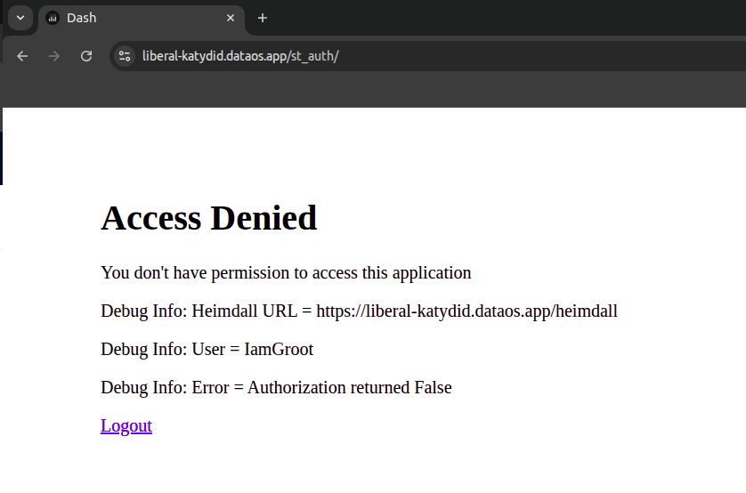Click the Dash tab favicon
The image size is (746, 493).
click(x=53, y=18)
